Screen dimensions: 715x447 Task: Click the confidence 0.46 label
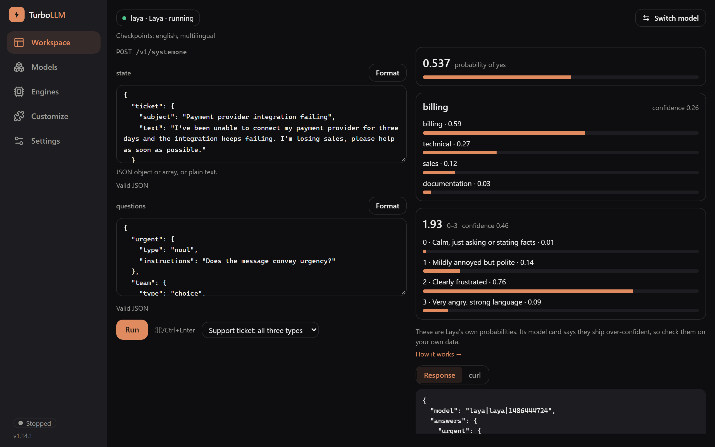(485, 225)
